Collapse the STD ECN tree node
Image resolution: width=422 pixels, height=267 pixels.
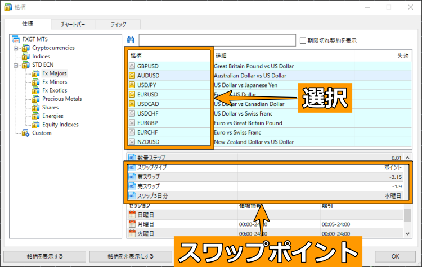tap(16, 65)
